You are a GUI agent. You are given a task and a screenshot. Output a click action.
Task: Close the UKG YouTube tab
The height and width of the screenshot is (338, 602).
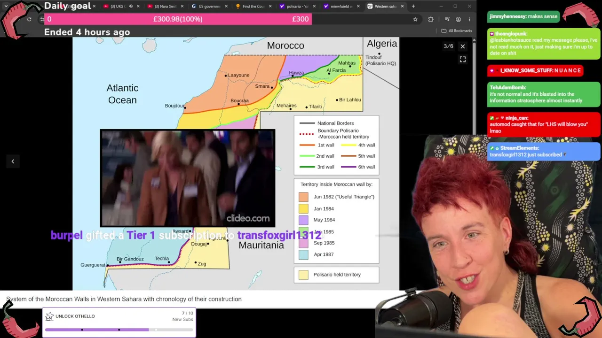tap(138, 6)
